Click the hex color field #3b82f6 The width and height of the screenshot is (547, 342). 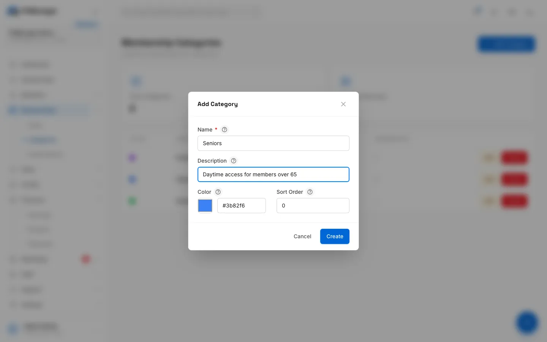coord(242,206)
